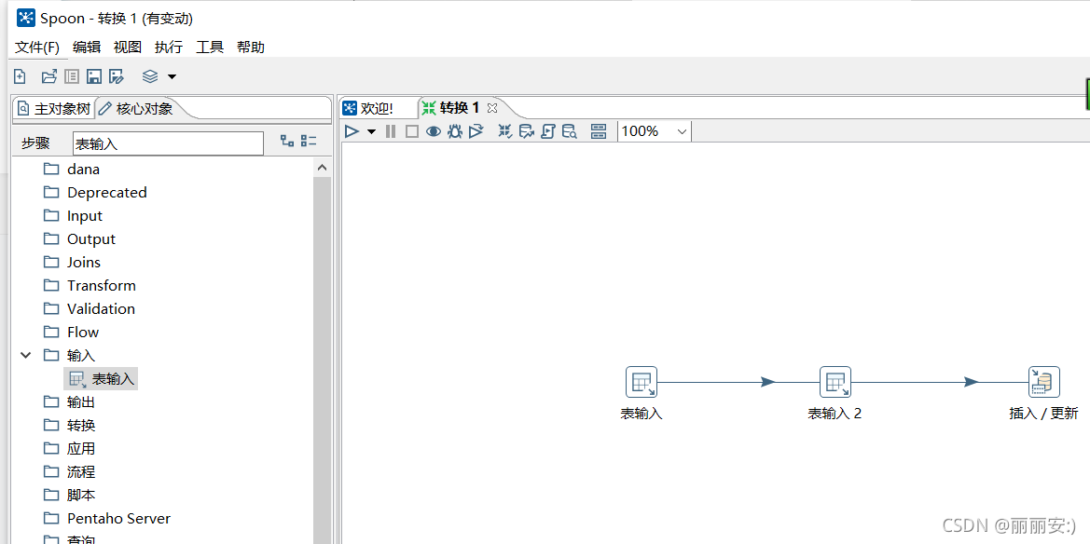The image size is (1090, 544).
Task: Click the Perspectives layers icon
Action: tap(150, 76)
